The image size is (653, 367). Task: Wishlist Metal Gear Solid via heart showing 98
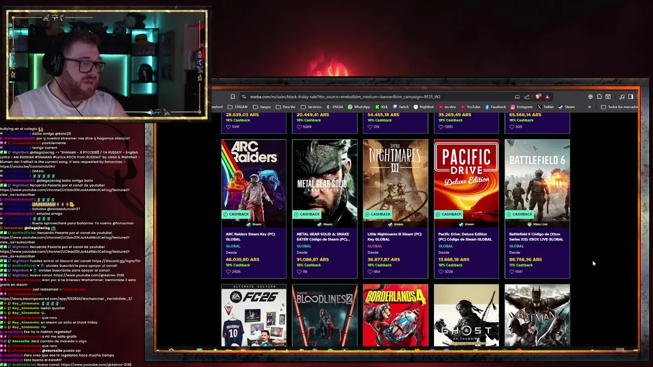click(x=299, y=272)
